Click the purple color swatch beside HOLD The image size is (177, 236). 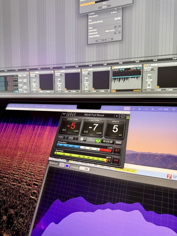(x=67, y=166)
